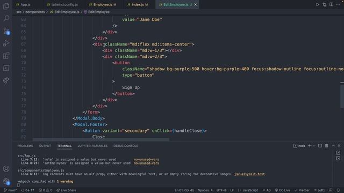
Task: Go to line via Ln 61, Col 45
Action: [184, 190]
